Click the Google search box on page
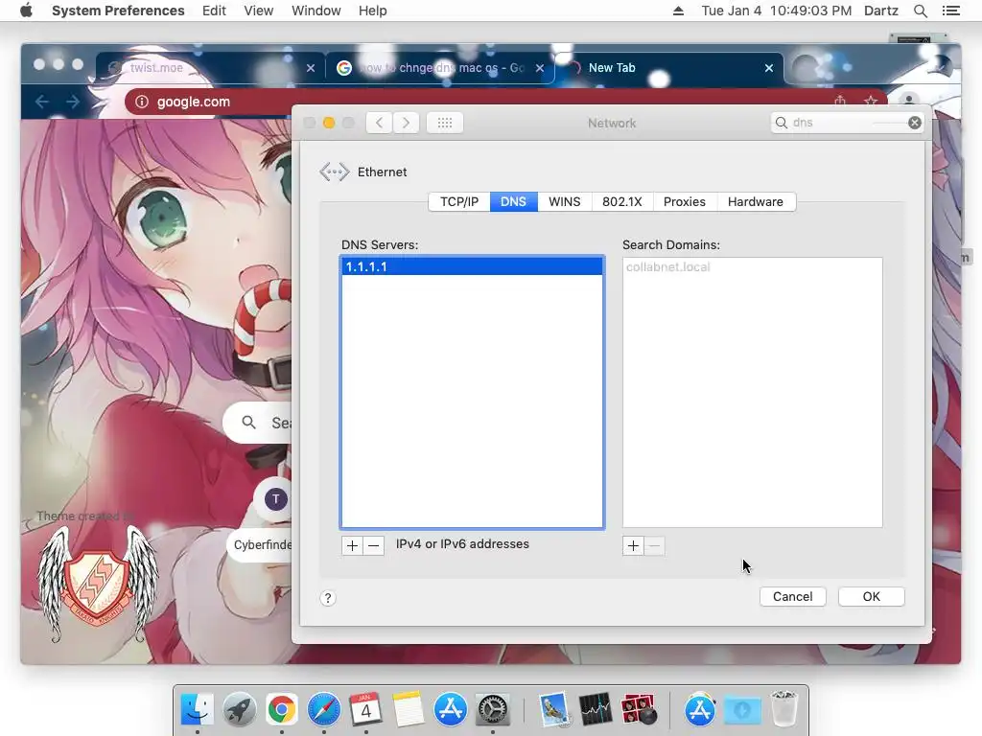Viewport: 982px width, 736px height. (x=258, y=423)
